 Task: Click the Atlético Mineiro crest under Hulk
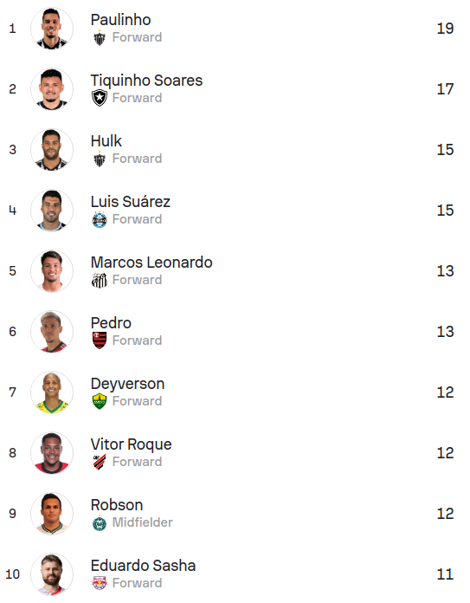(100, 159)
